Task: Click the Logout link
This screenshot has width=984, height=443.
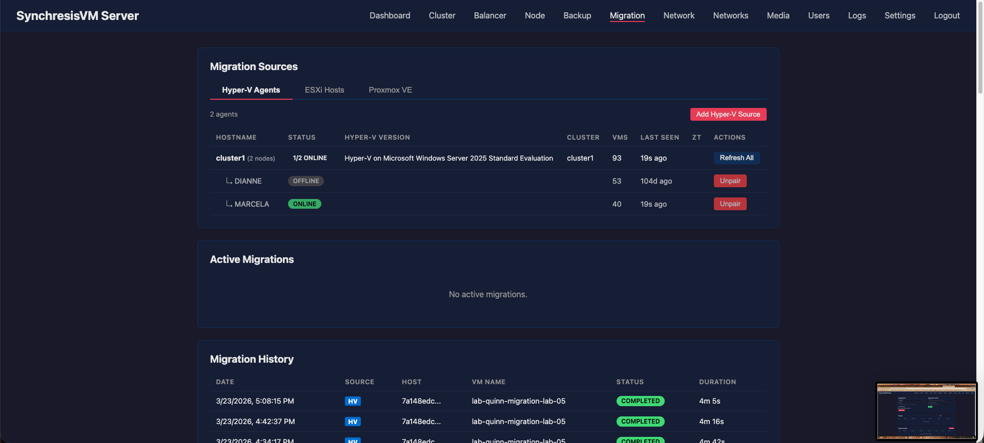Action: [947, 15]
